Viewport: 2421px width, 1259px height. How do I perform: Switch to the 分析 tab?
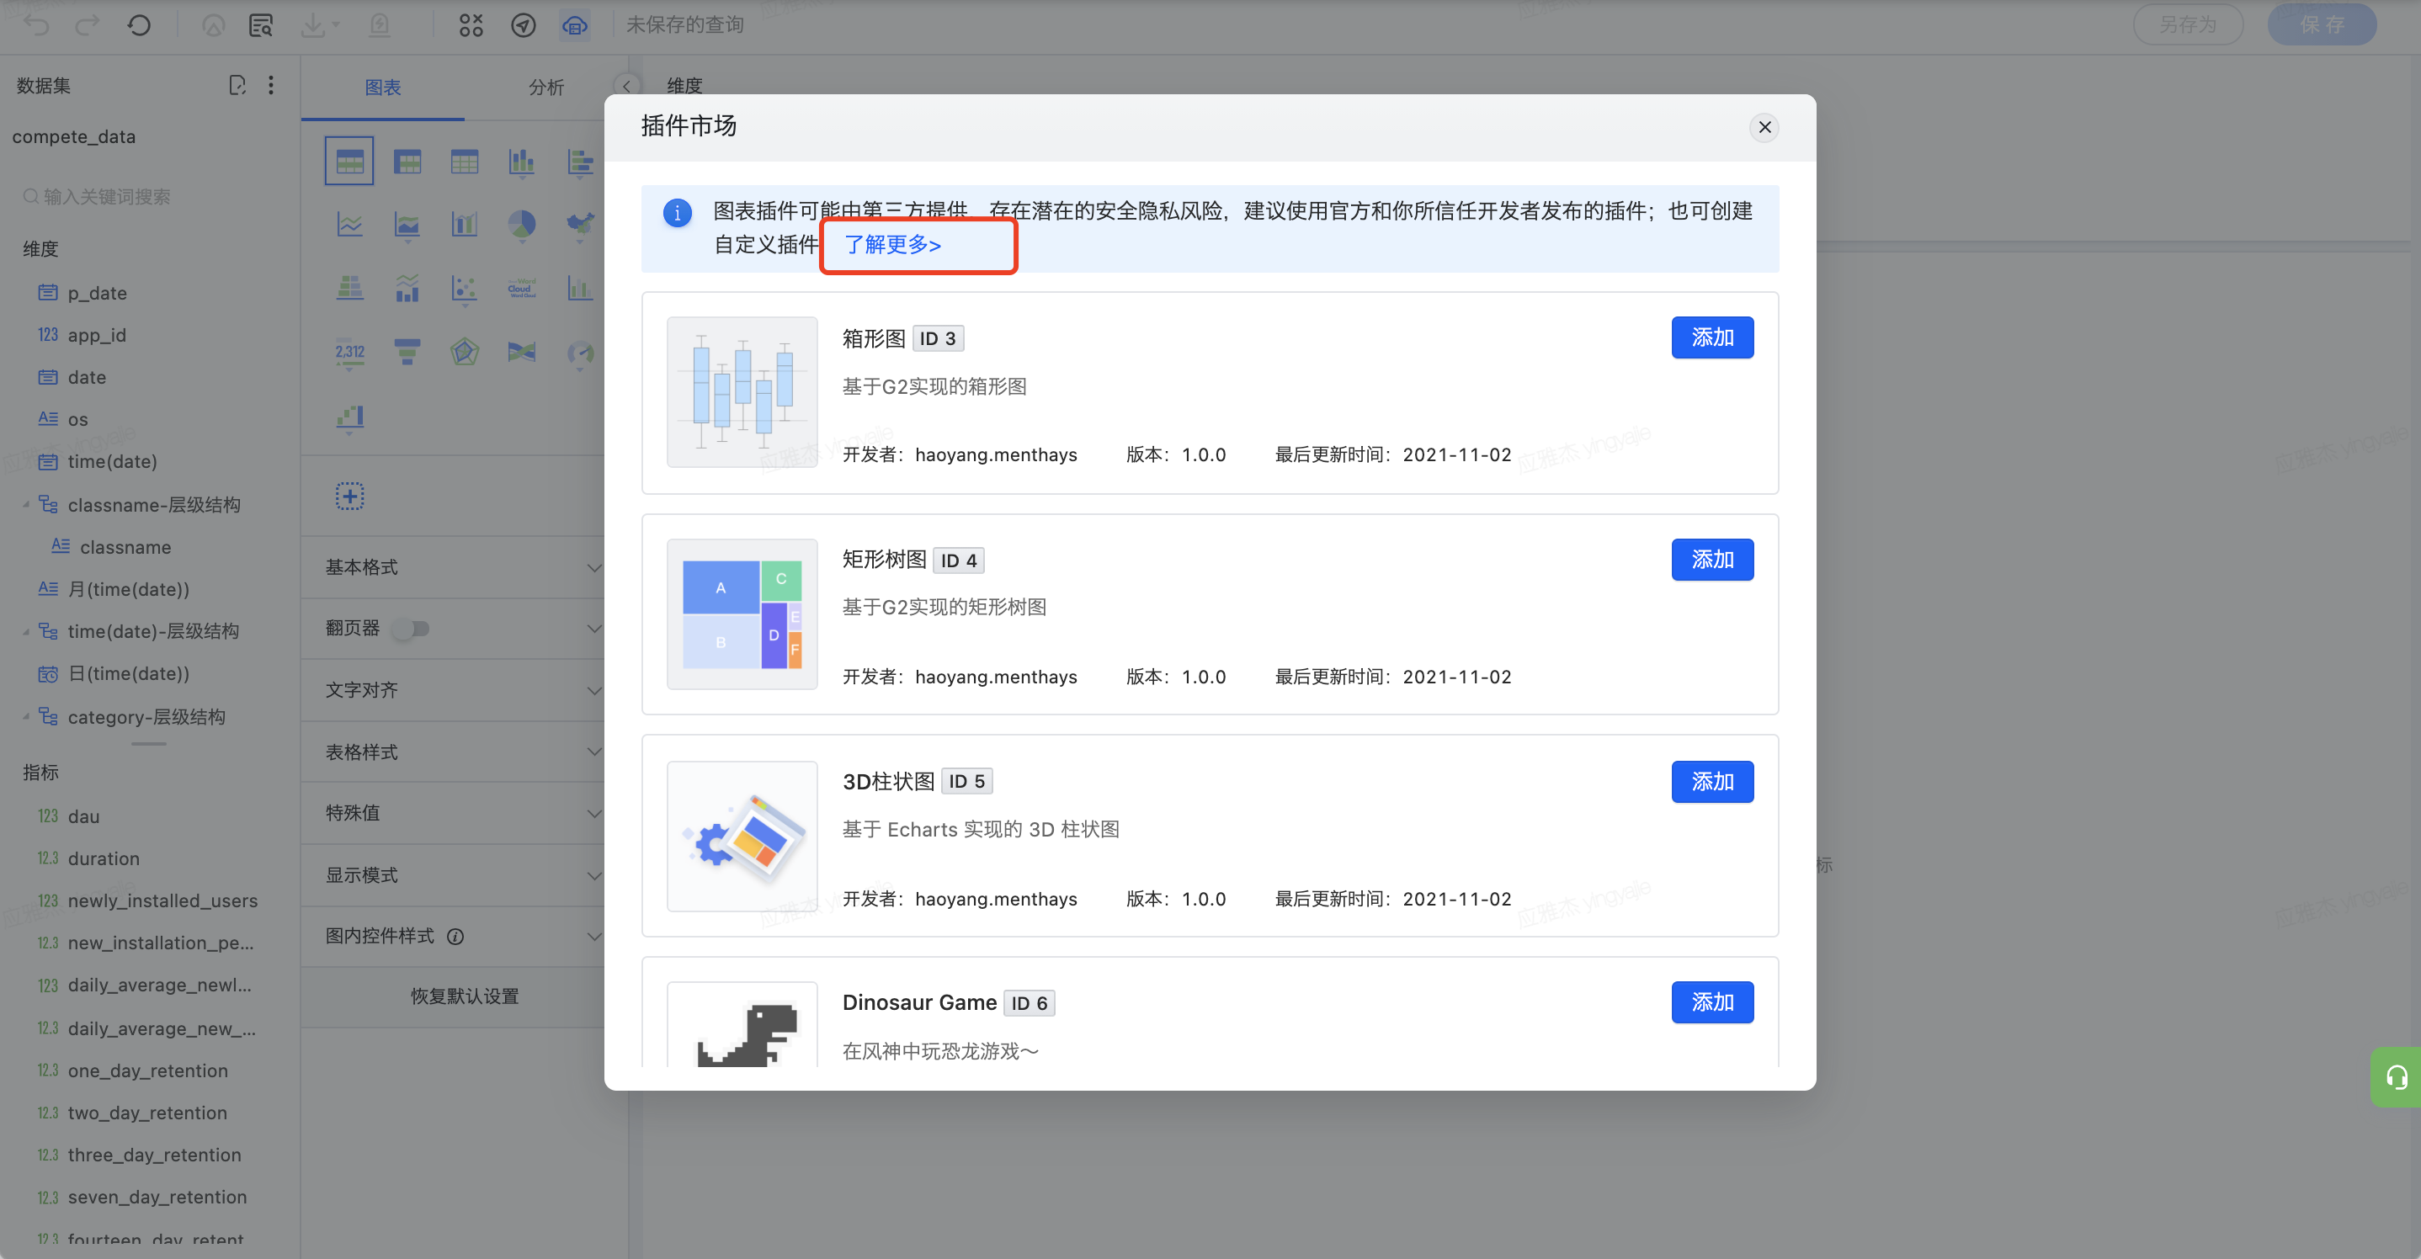point(545,88)
